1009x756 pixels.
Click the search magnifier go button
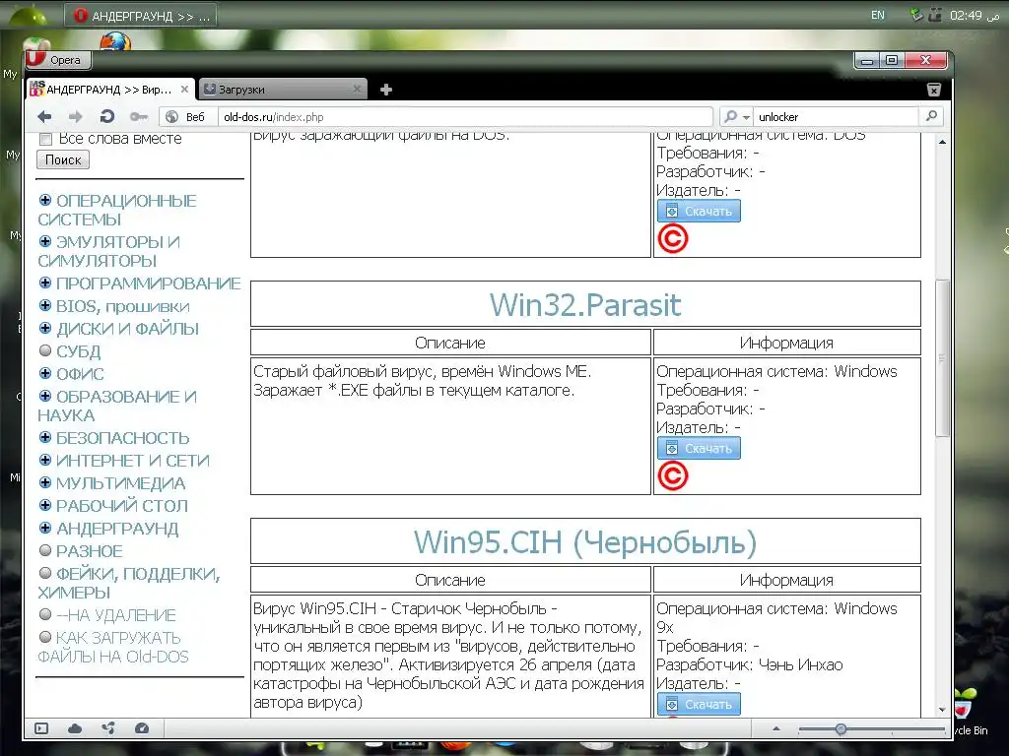pyautogui.click(x=931, y=116)
